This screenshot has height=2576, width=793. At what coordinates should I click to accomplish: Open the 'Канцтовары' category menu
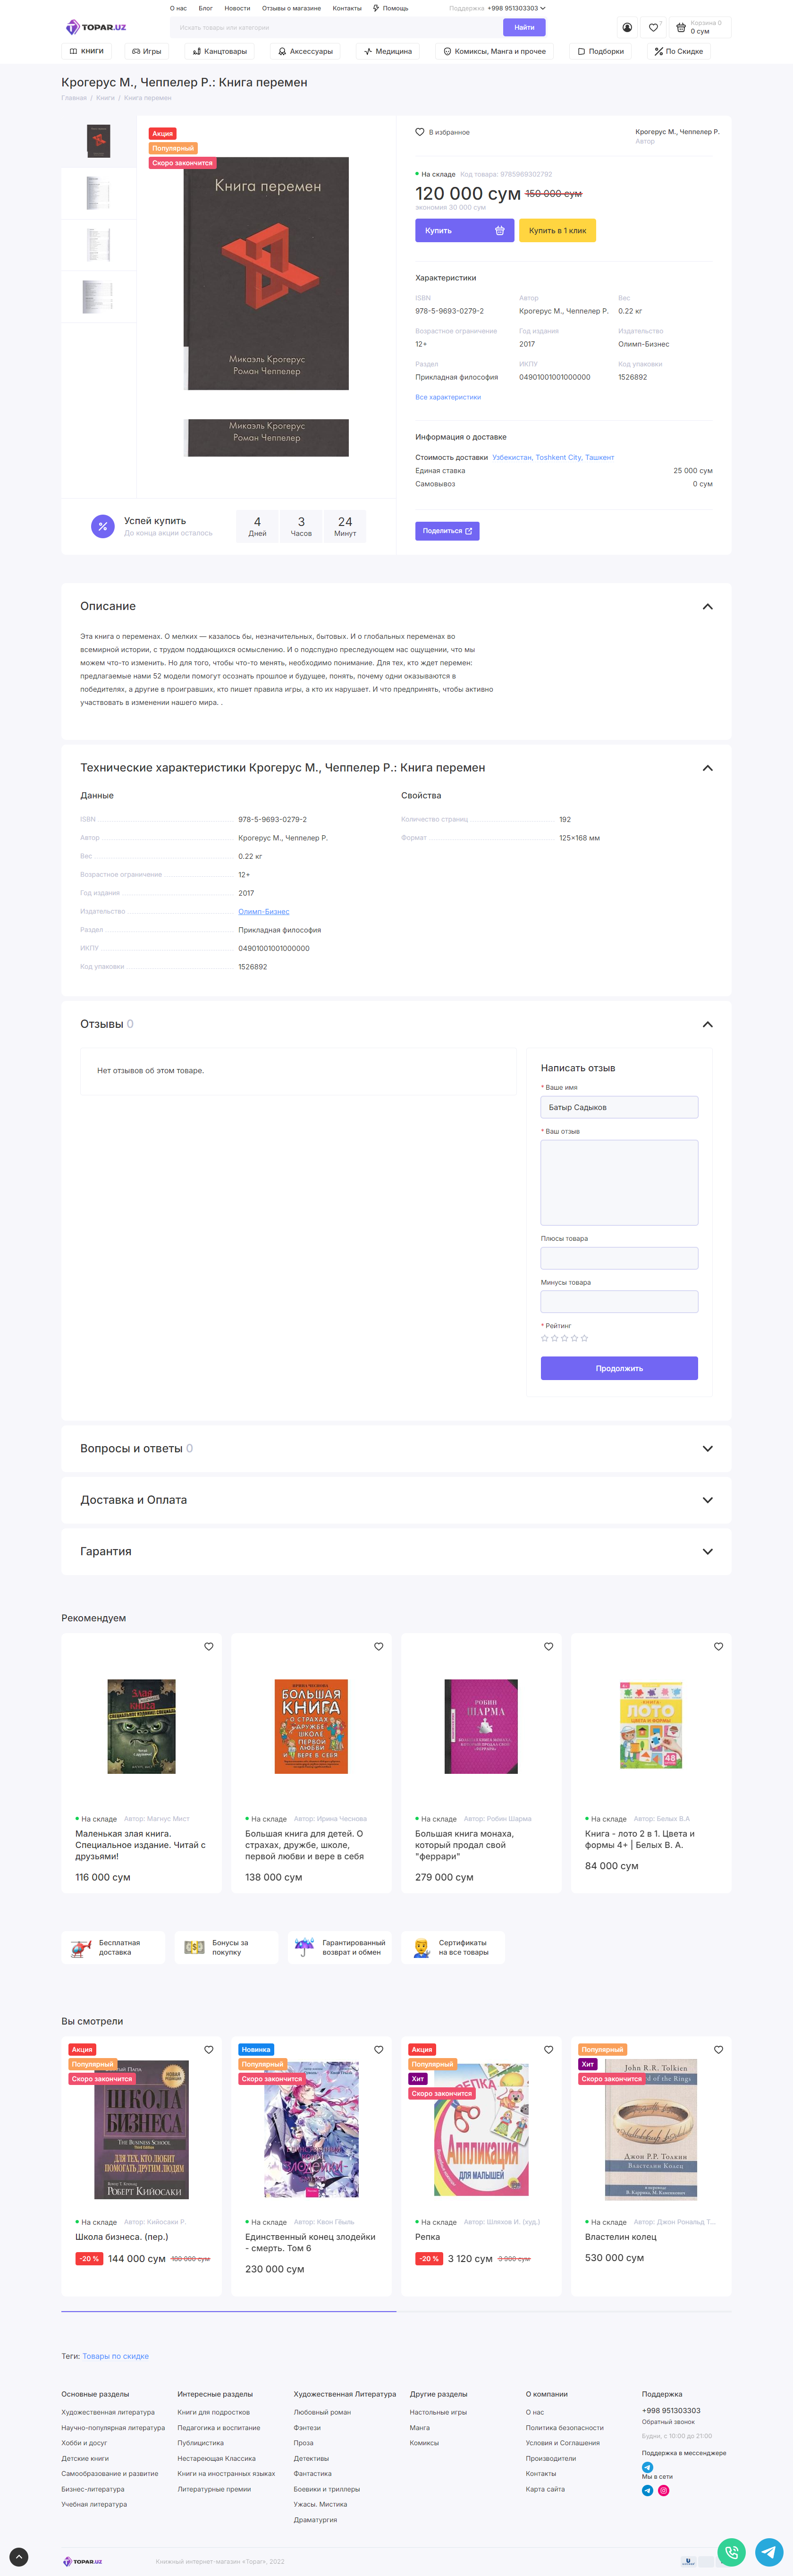point(219,51)
